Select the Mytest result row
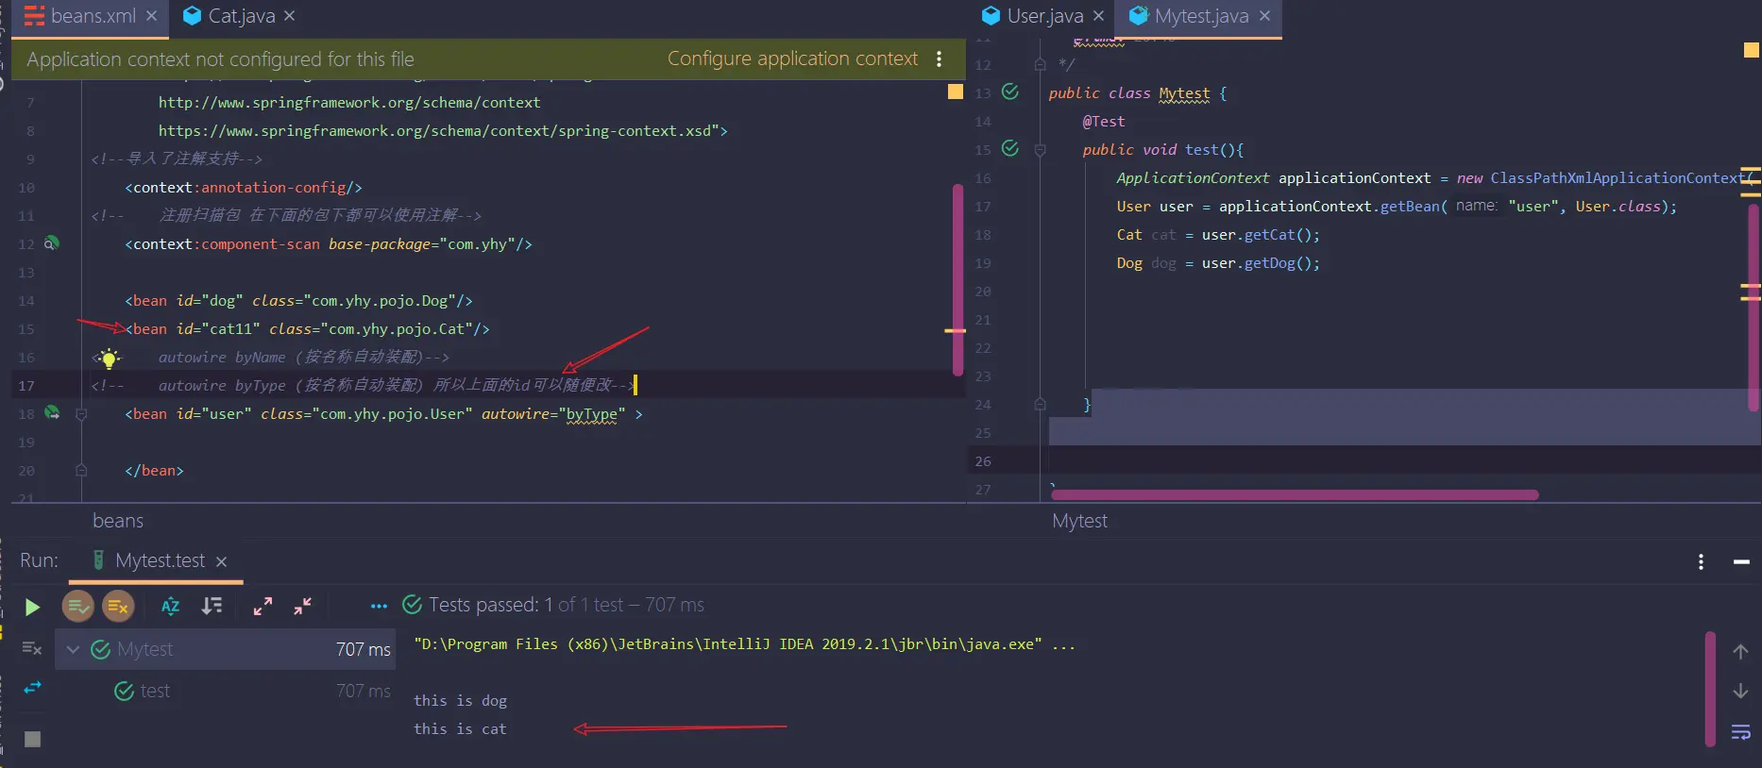 pos(226,649)
